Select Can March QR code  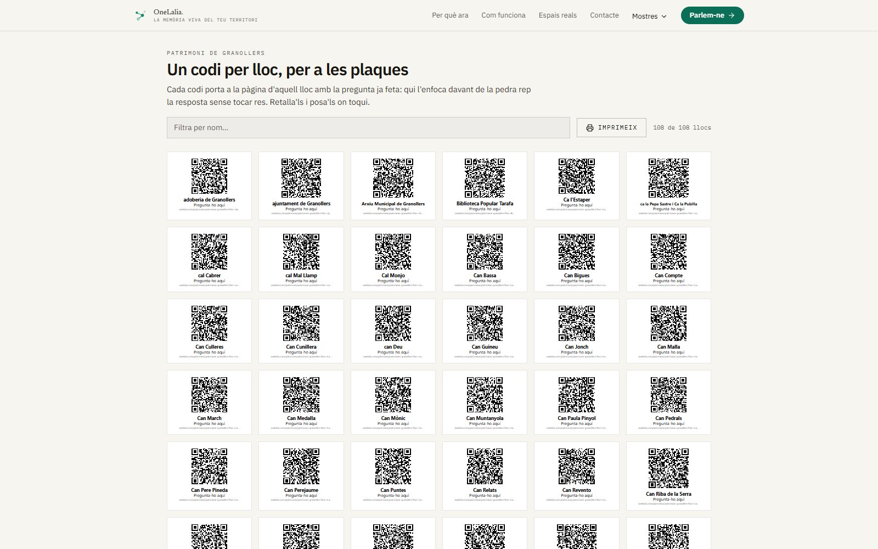(209, 395)
